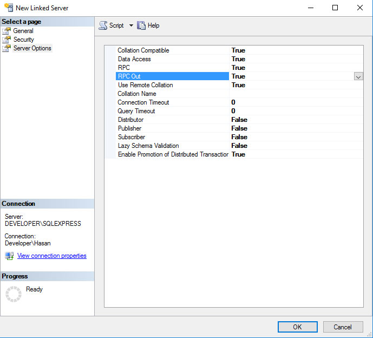Click the False value of Lazy Schema Validation
373x338 pixels.
click(x=239, y=146)
